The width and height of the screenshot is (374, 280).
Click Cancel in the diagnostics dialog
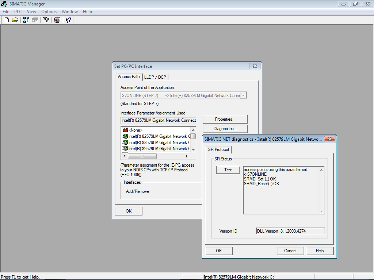click(x=290, y=251)
